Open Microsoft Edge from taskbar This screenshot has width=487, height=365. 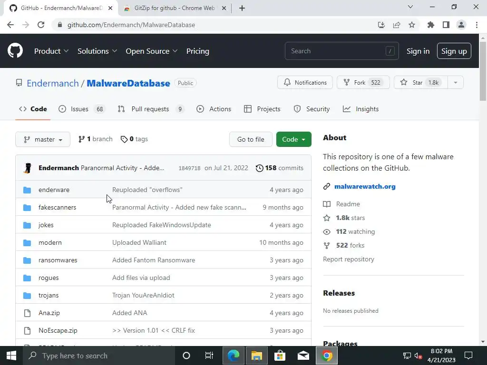point(234,355)
